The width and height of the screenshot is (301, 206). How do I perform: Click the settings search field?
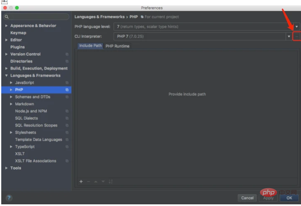point(37,17)
